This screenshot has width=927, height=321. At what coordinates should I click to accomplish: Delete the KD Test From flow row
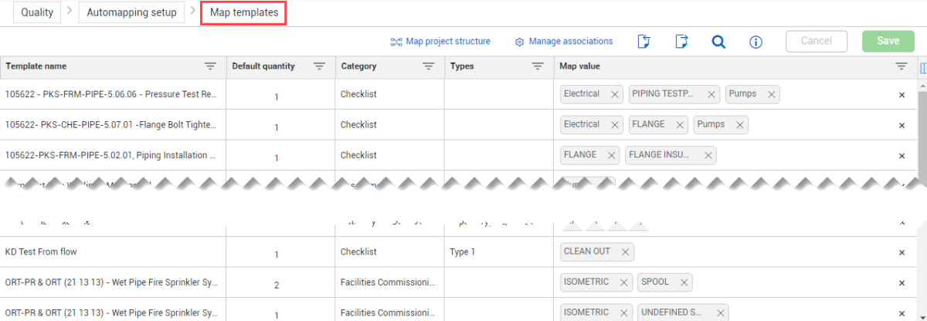902,252
